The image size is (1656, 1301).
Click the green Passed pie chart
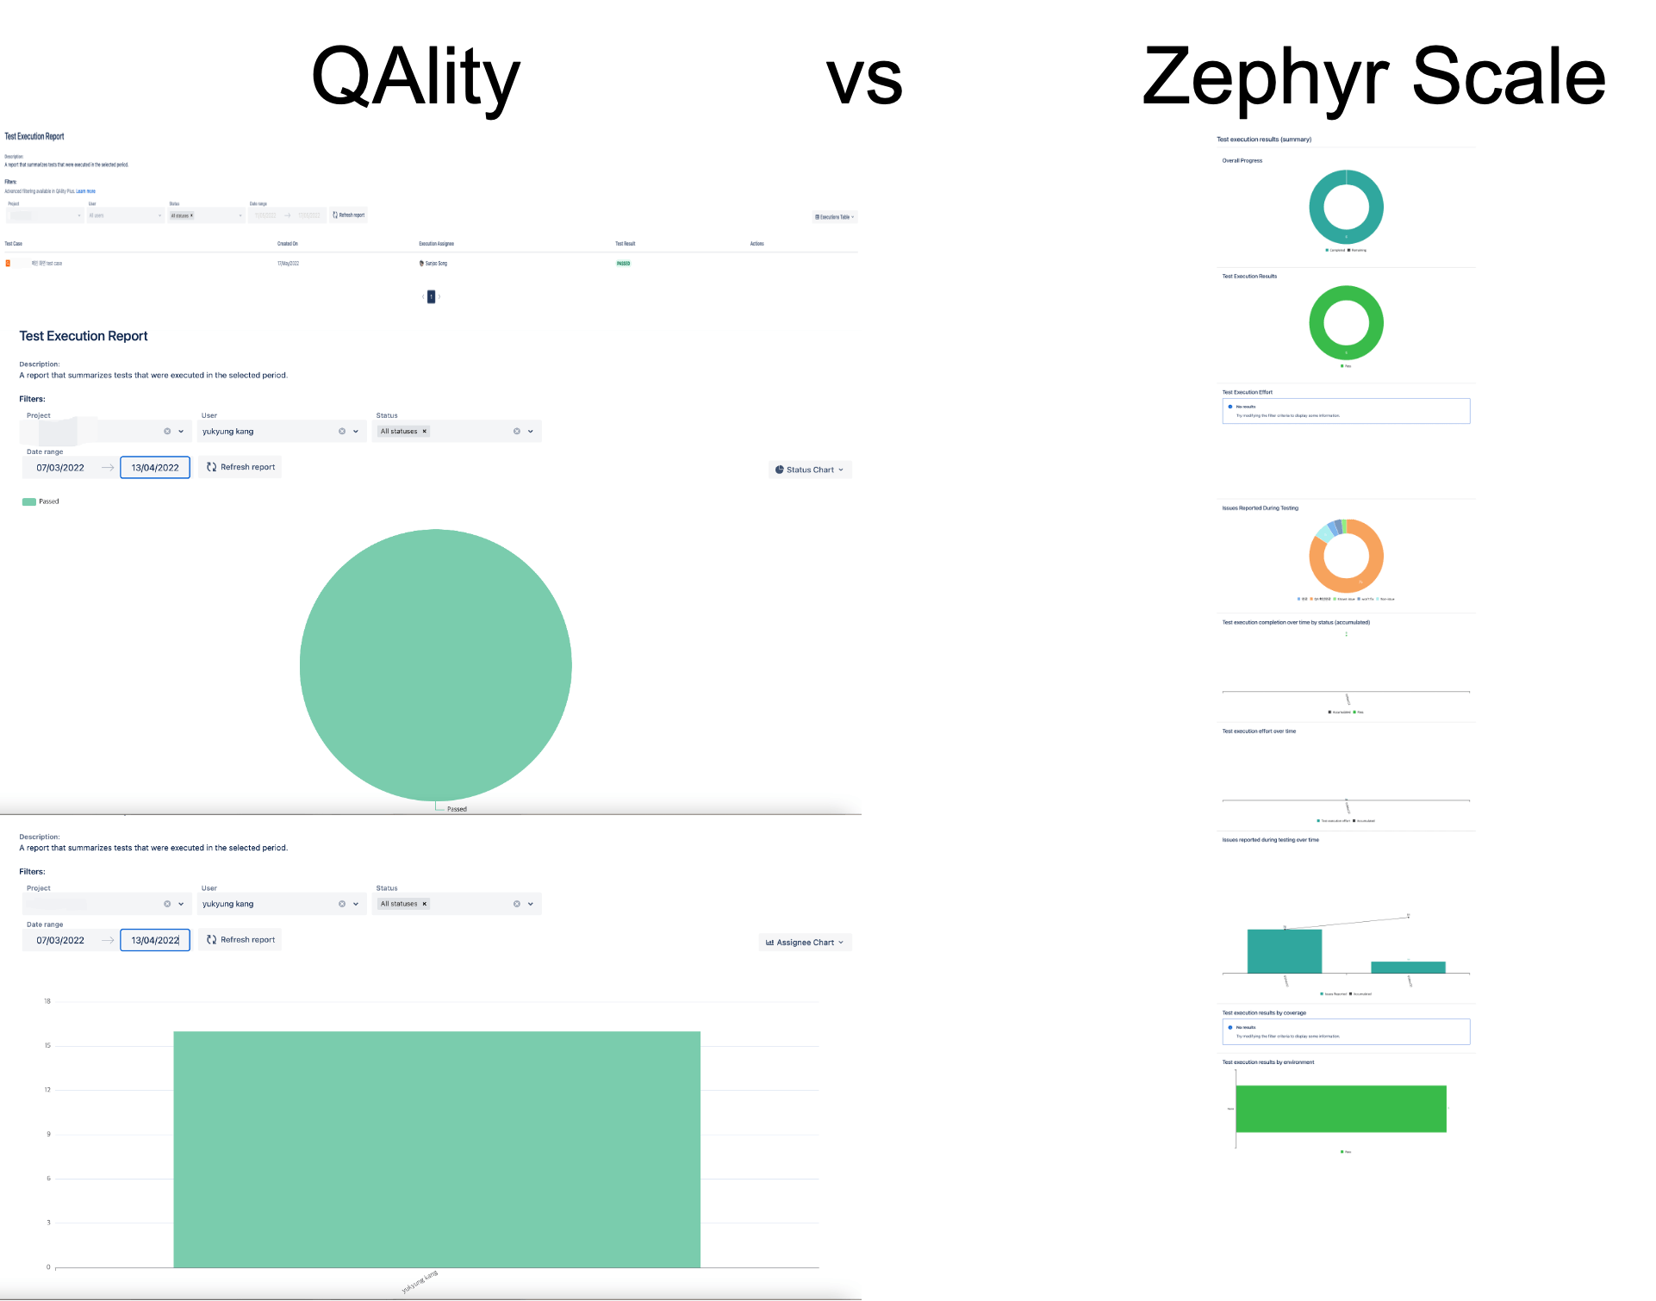point(436,665)
